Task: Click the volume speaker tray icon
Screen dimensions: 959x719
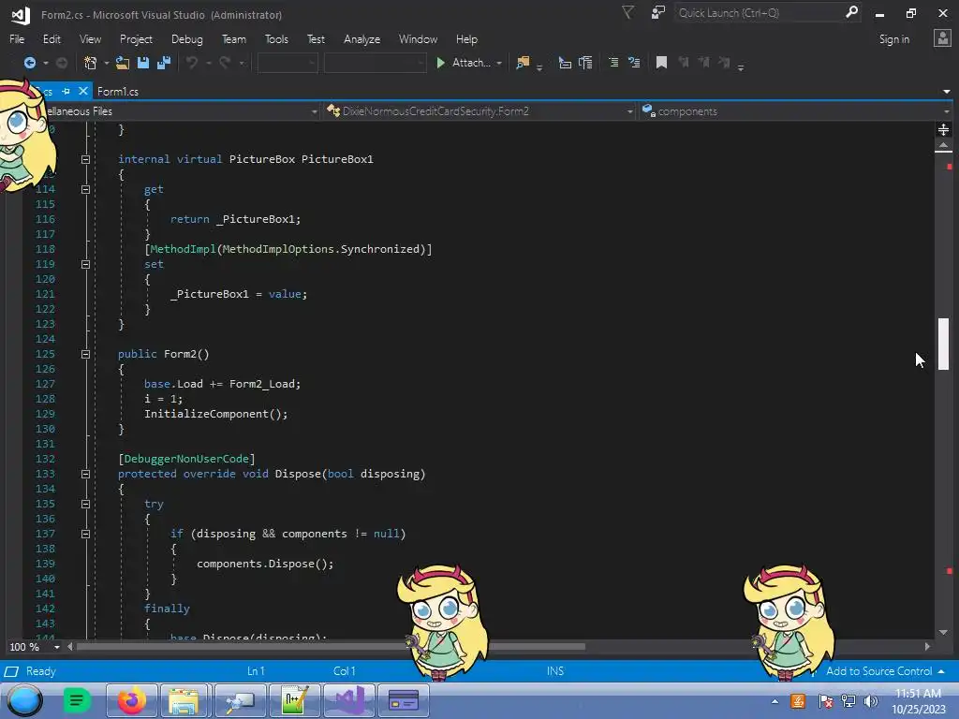Action: coord(870,701)
